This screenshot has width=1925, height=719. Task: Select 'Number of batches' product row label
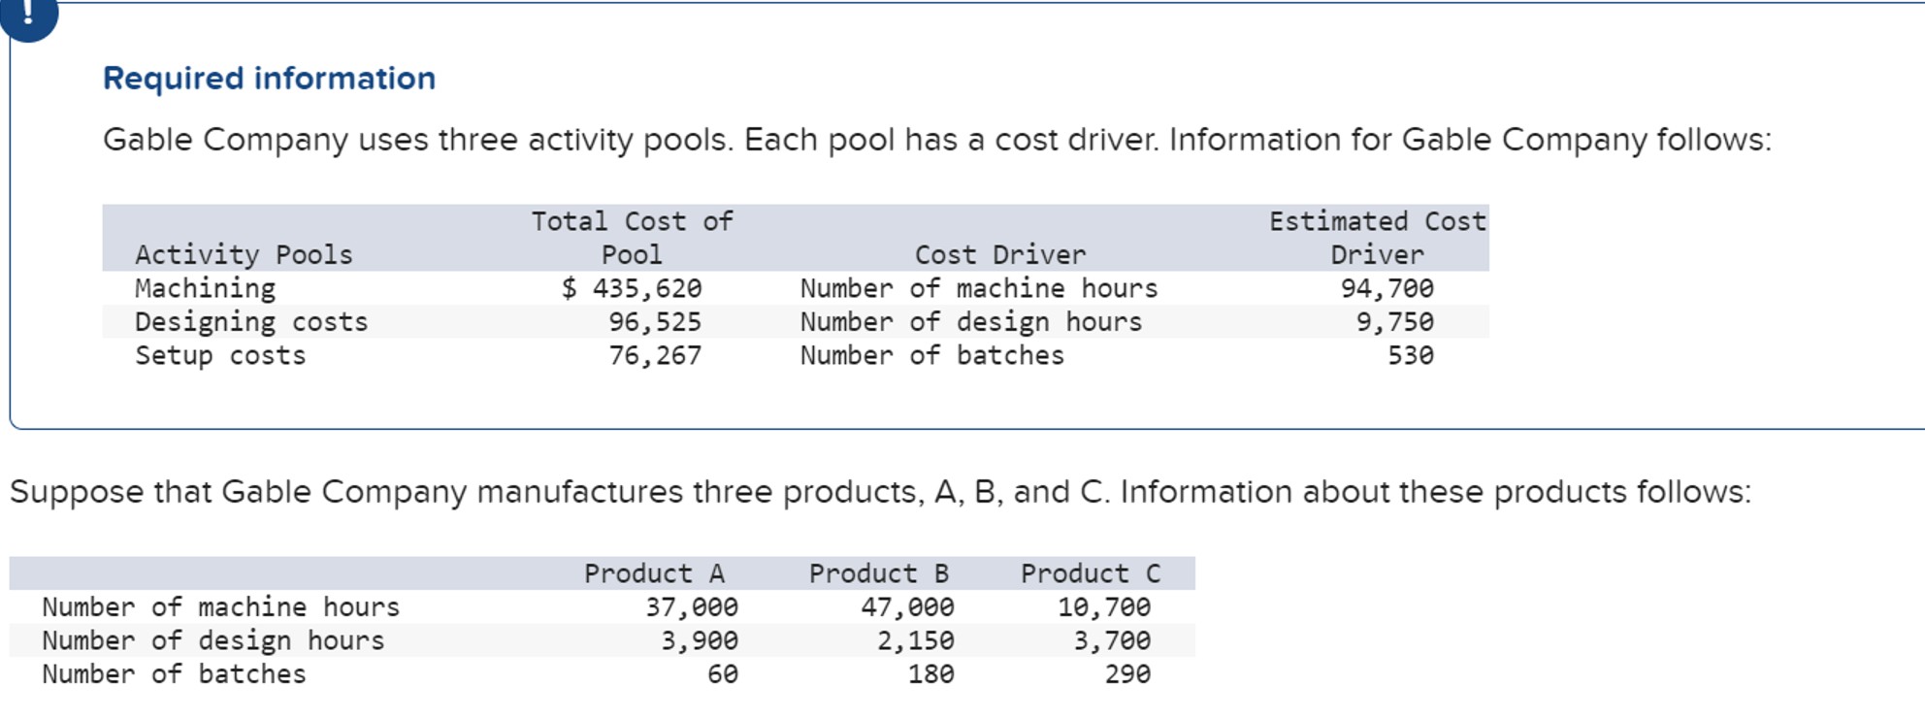(x=174, y=673)
